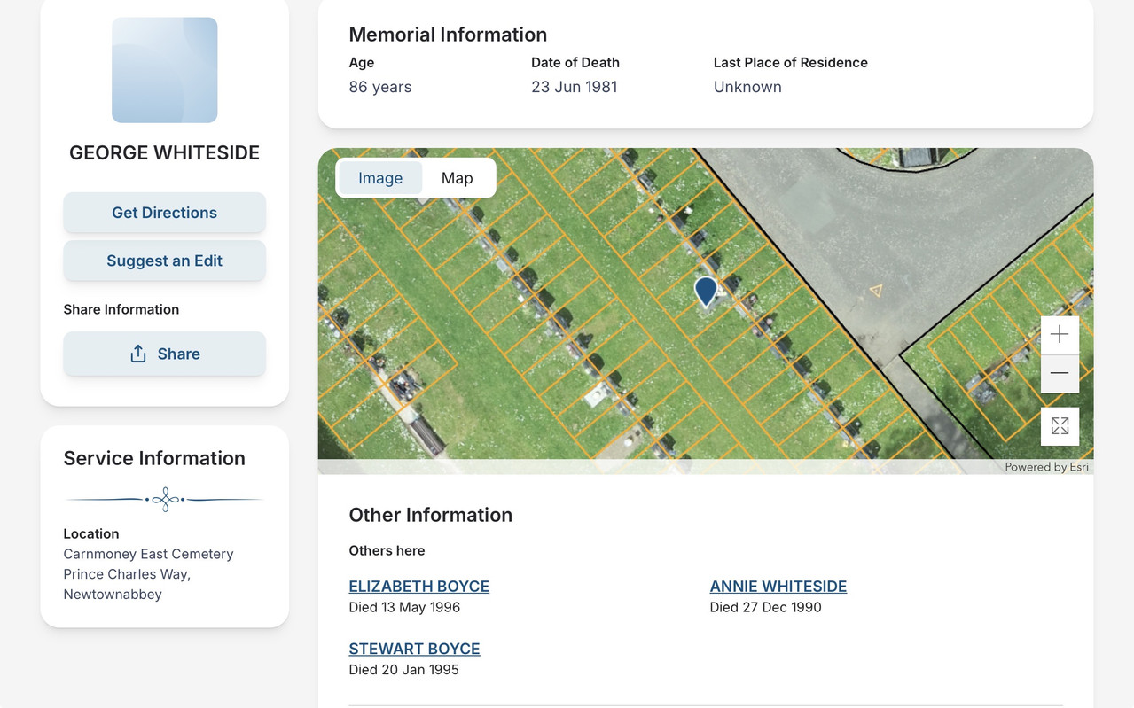Select the GEORGE WHITESIDE name heading
The width and height of the screenshot is (1134, 708).
coord(165,153)
